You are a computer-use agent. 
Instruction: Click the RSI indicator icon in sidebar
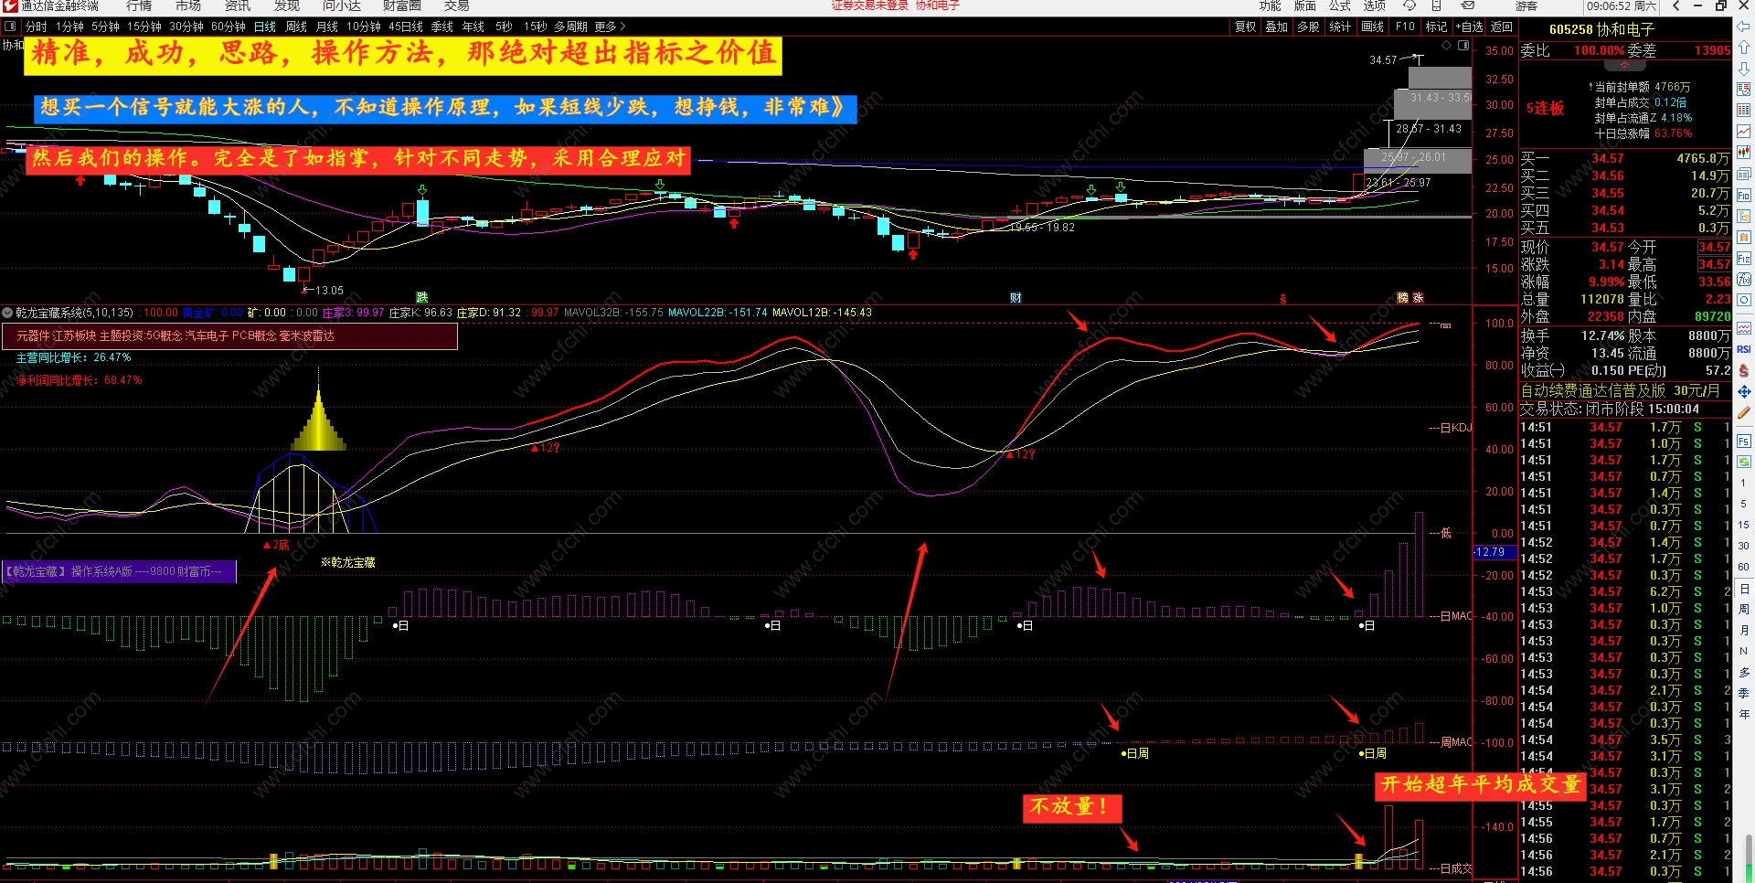point(1744,349)
